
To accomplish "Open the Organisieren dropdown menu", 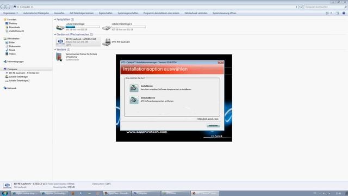I will click(10, 13).
